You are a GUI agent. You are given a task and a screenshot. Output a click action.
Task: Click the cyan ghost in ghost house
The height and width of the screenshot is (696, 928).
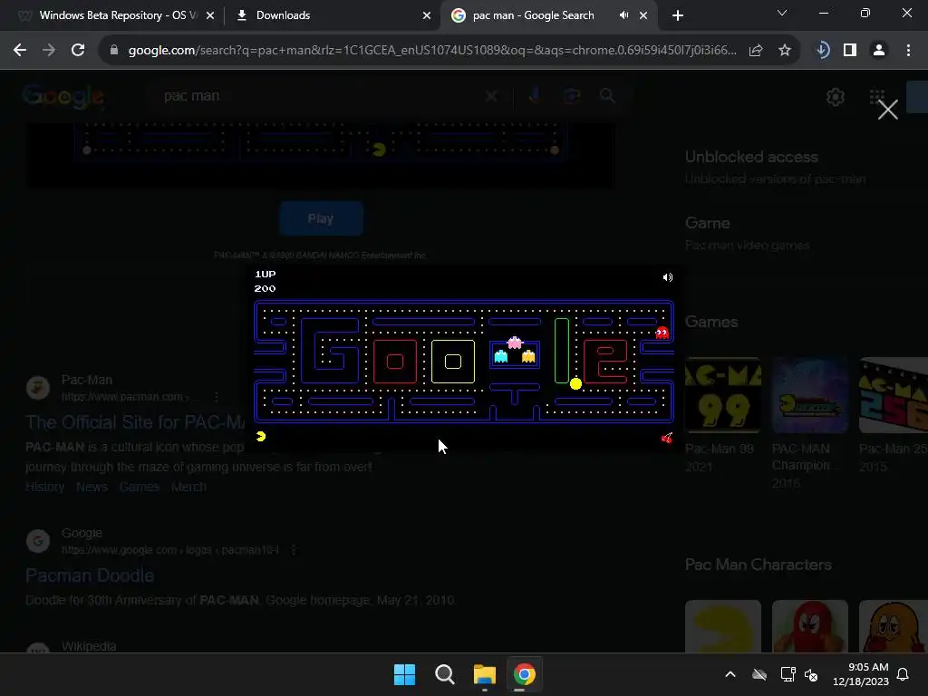click(500, 355)
